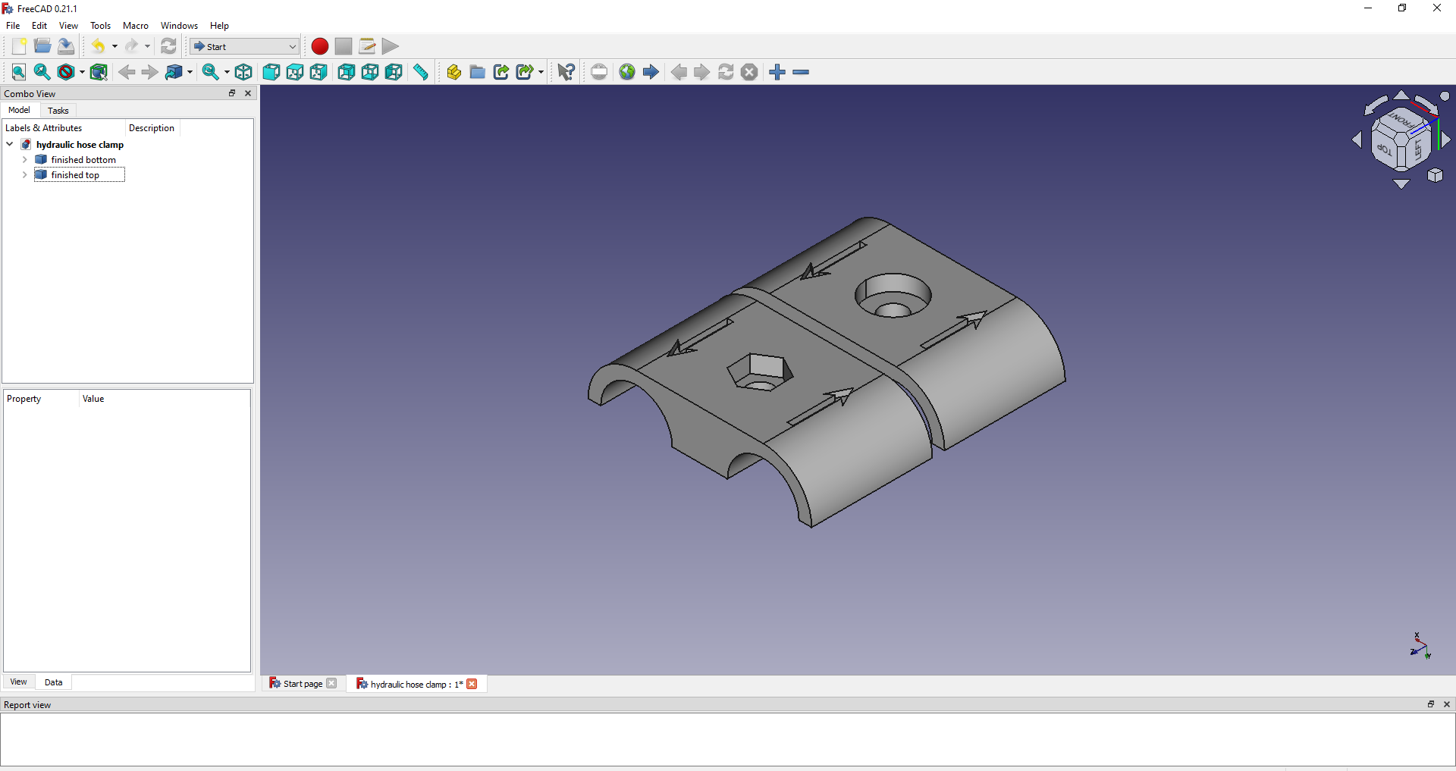Refresh the active document
The height and width of the screenshot is (771, 1456).
[168, 46]
